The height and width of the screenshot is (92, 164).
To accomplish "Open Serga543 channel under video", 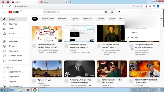I will pyautogui.click(x=73, y=50).
